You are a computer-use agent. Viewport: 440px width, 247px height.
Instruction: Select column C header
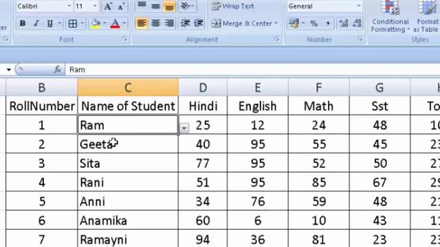pyautogui.click(x=128, y=88)
